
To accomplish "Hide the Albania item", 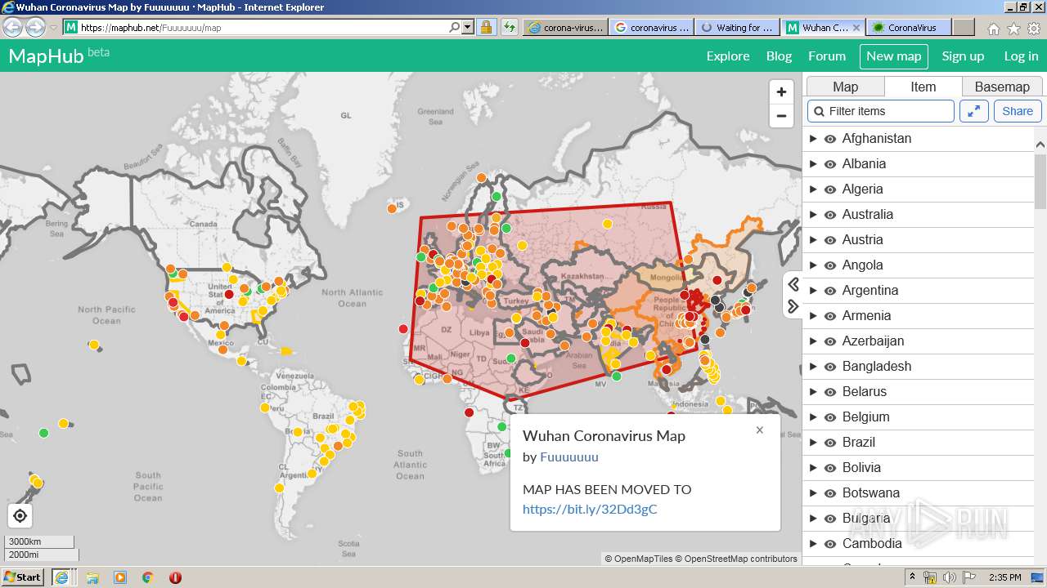I will [830, 164].
